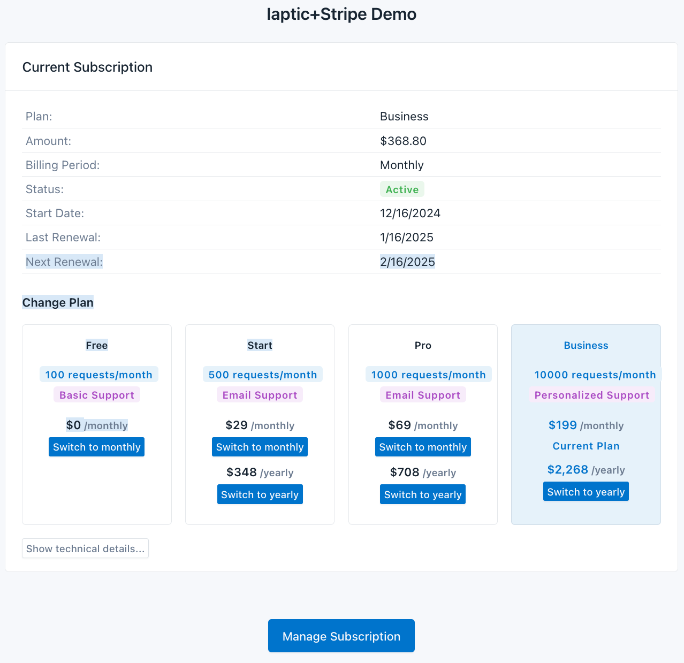Image resolution: width=684 pixels, height=663 pixels.
Task: Switch Free plan to monthly
Action: [x=96, y=447]
